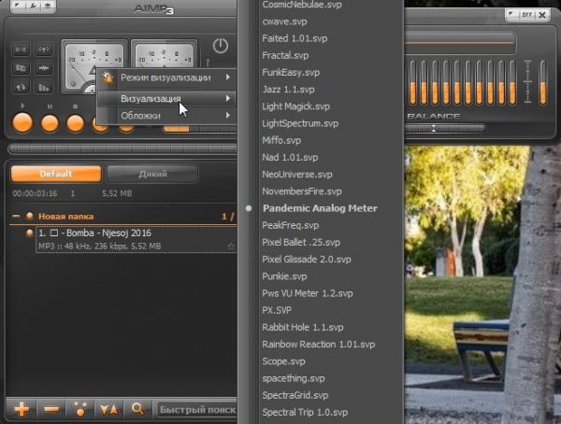Close the equalizer window
Screen dimensions: 561x424
(542, 15)
